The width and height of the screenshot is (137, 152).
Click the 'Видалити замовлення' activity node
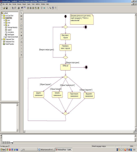pyautogui.click(x=89, y=95)
